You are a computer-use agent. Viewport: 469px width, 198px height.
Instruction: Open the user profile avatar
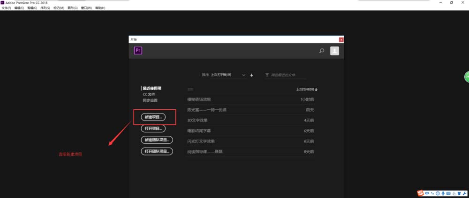tap(334, 51)
